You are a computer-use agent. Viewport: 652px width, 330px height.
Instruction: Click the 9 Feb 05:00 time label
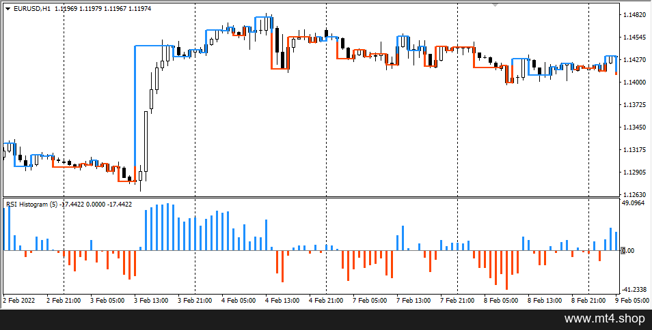tap(632, 301)
